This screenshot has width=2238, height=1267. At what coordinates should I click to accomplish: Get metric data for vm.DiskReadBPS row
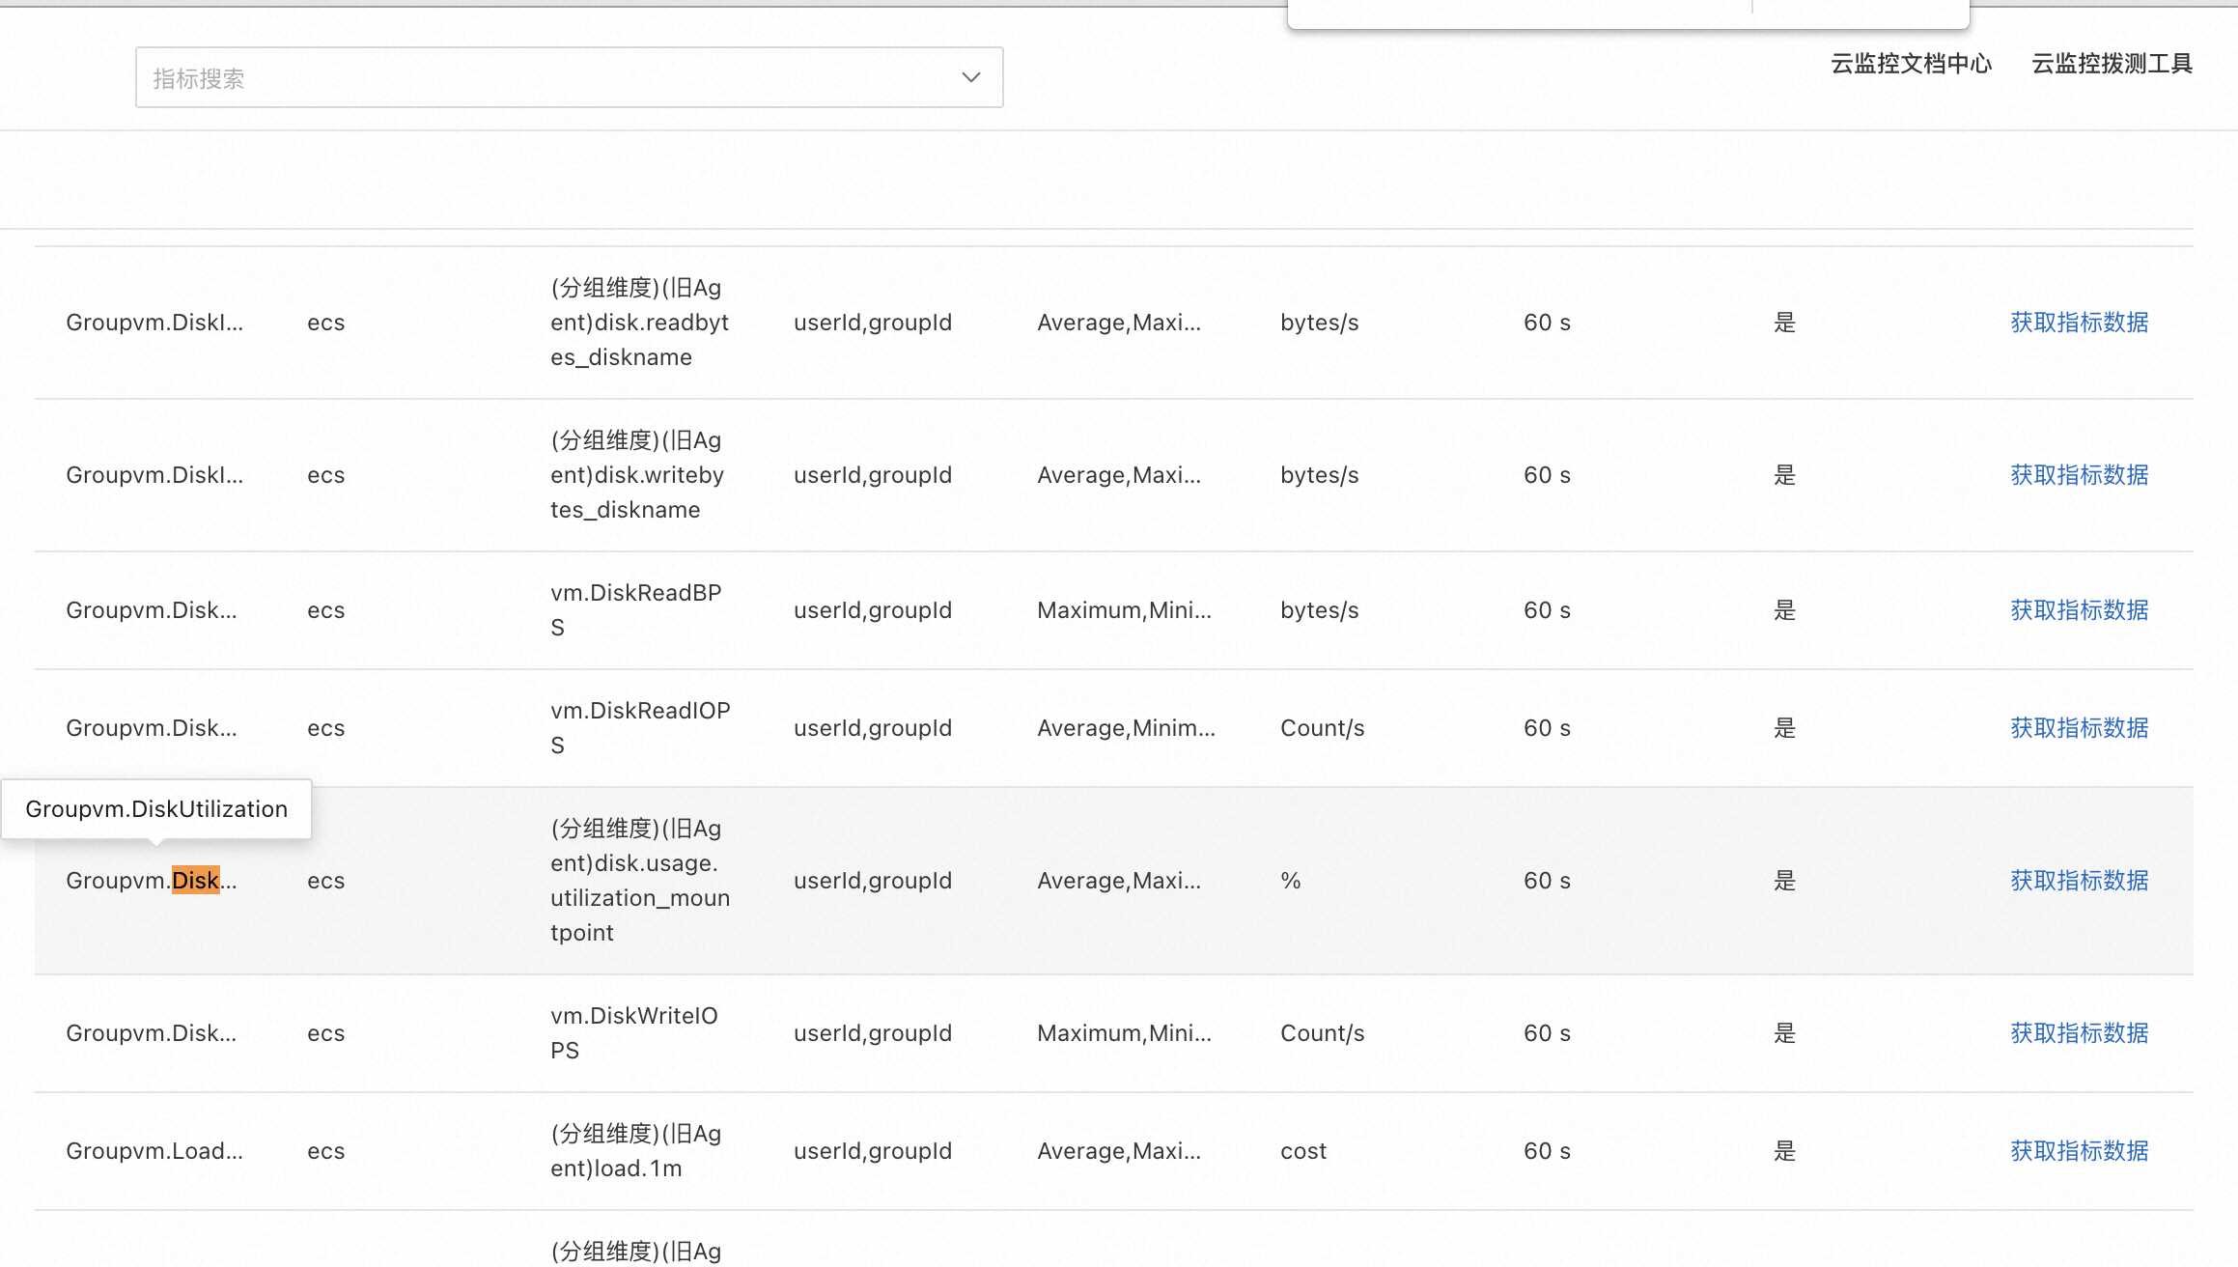pyautogui.click(x=2079, y=610)
